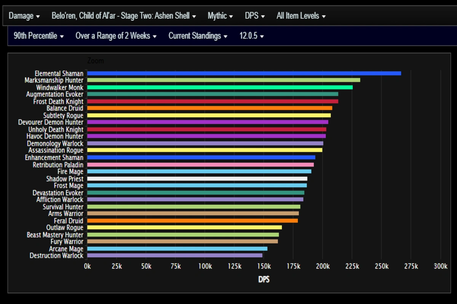This screenshot has height=304, width=457.
Task: Click the Augmentation Evoker bar
Action: [213, 94]
